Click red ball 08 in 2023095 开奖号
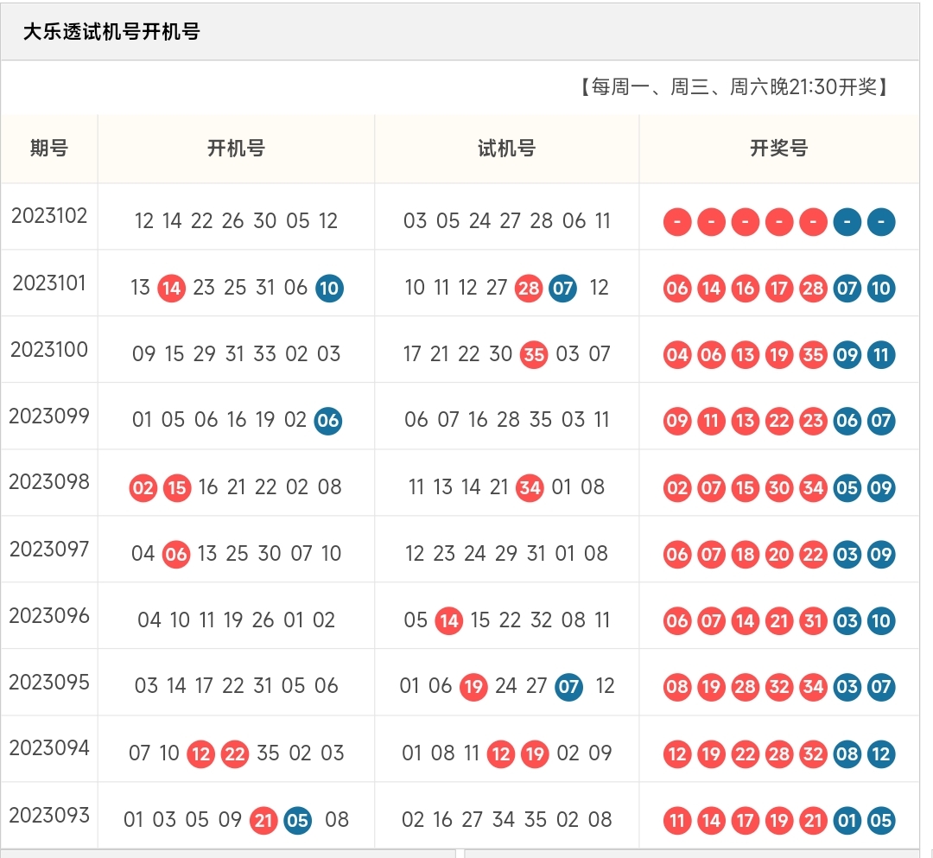This screenshot has height=858, width=933. pyautogui.click(x=677, y=687)
